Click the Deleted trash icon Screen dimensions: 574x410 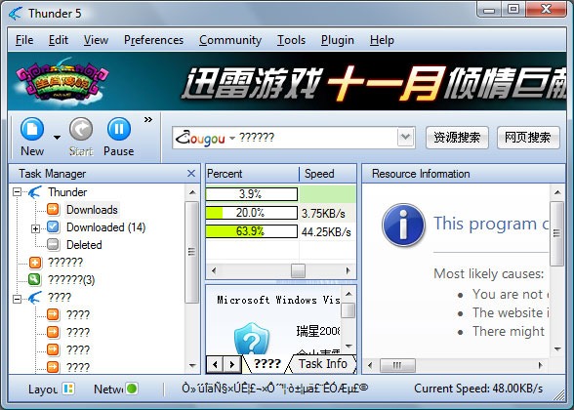click(x=53, y=244)
